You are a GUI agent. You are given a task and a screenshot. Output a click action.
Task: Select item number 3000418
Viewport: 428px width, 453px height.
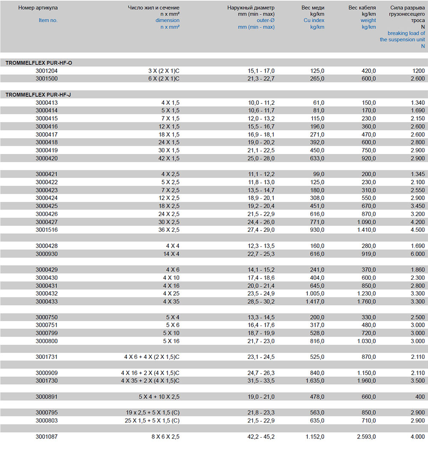47,142
